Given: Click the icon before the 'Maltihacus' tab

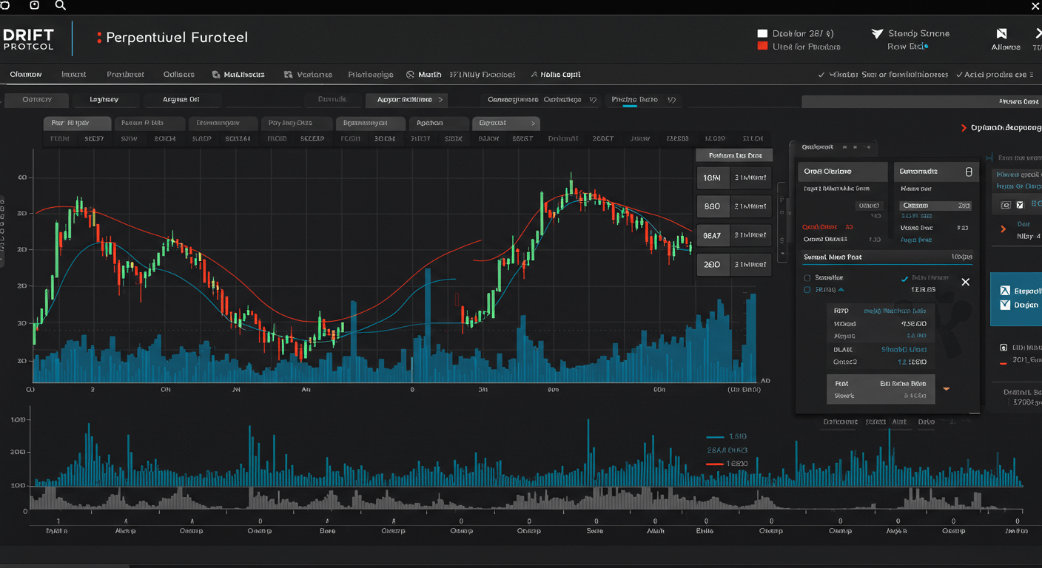Looking at the screenshot, I should click(216, 75).
